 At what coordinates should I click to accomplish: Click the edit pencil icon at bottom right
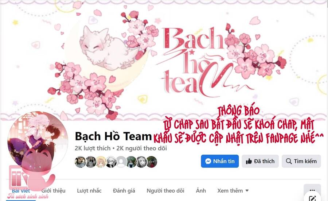click(313, 198)
